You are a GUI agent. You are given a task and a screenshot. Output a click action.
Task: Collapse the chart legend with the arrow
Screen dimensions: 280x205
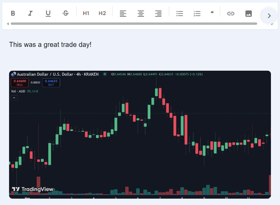[14, 97]
